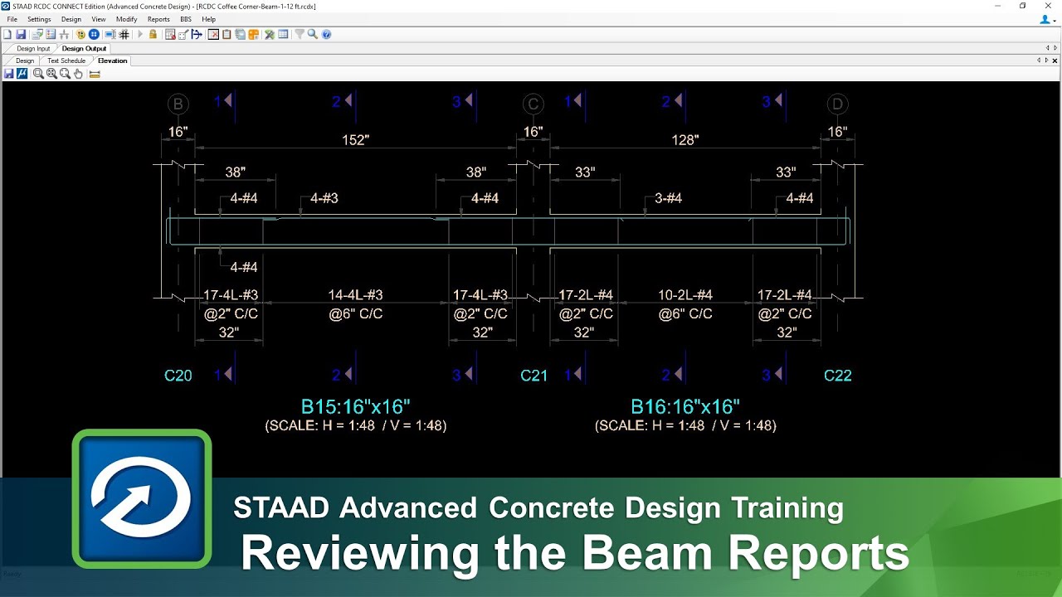Screen dimensions: 1062x597
Task: Click the B15:16"x16" beam label
Action: point(355,406)
